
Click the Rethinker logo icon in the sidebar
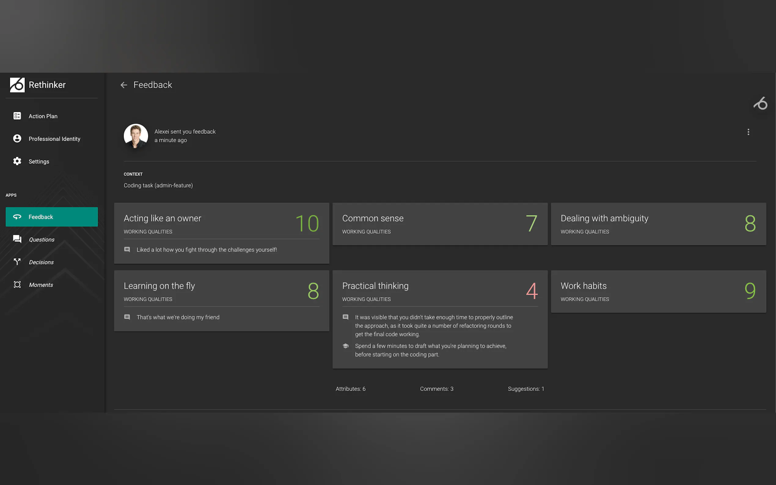17,85
